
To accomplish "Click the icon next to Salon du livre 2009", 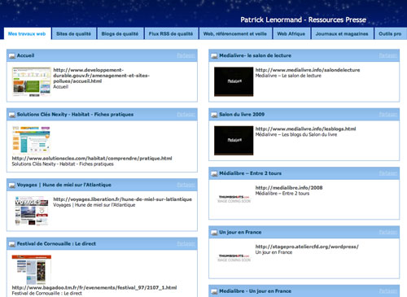I will (x=214, y=115).
